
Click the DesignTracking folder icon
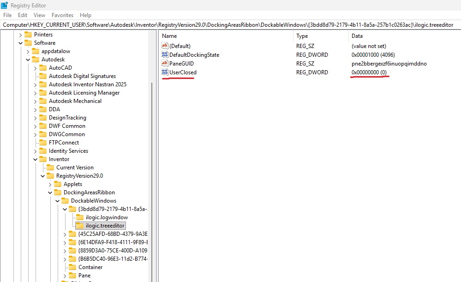click(43, 118)
